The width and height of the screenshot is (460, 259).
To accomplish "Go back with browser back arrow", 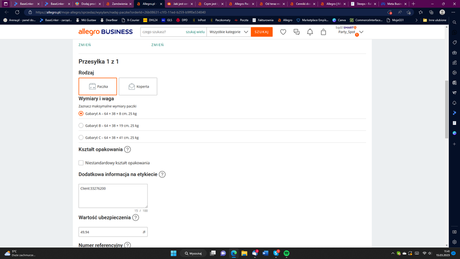I will (x=7, y=12).
